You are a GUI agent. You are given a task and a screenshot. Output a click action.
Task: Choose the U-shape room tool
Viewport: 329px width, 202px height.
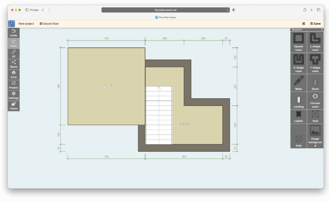[298, 62]
